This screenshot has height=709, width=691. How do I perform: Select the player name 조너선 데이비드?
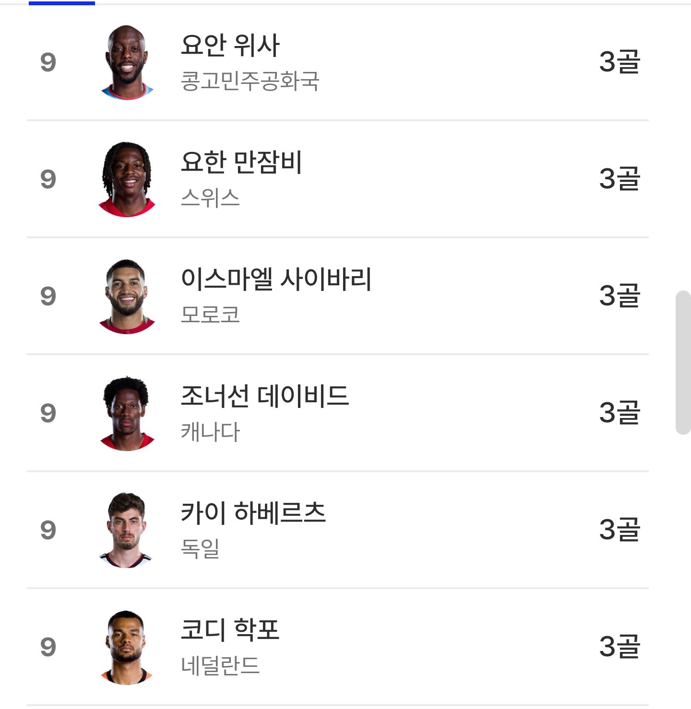264,396
